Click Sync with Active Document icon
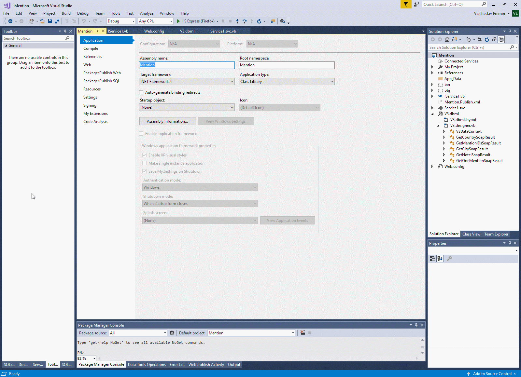This screenshot has width=521, height=377. 480,39
